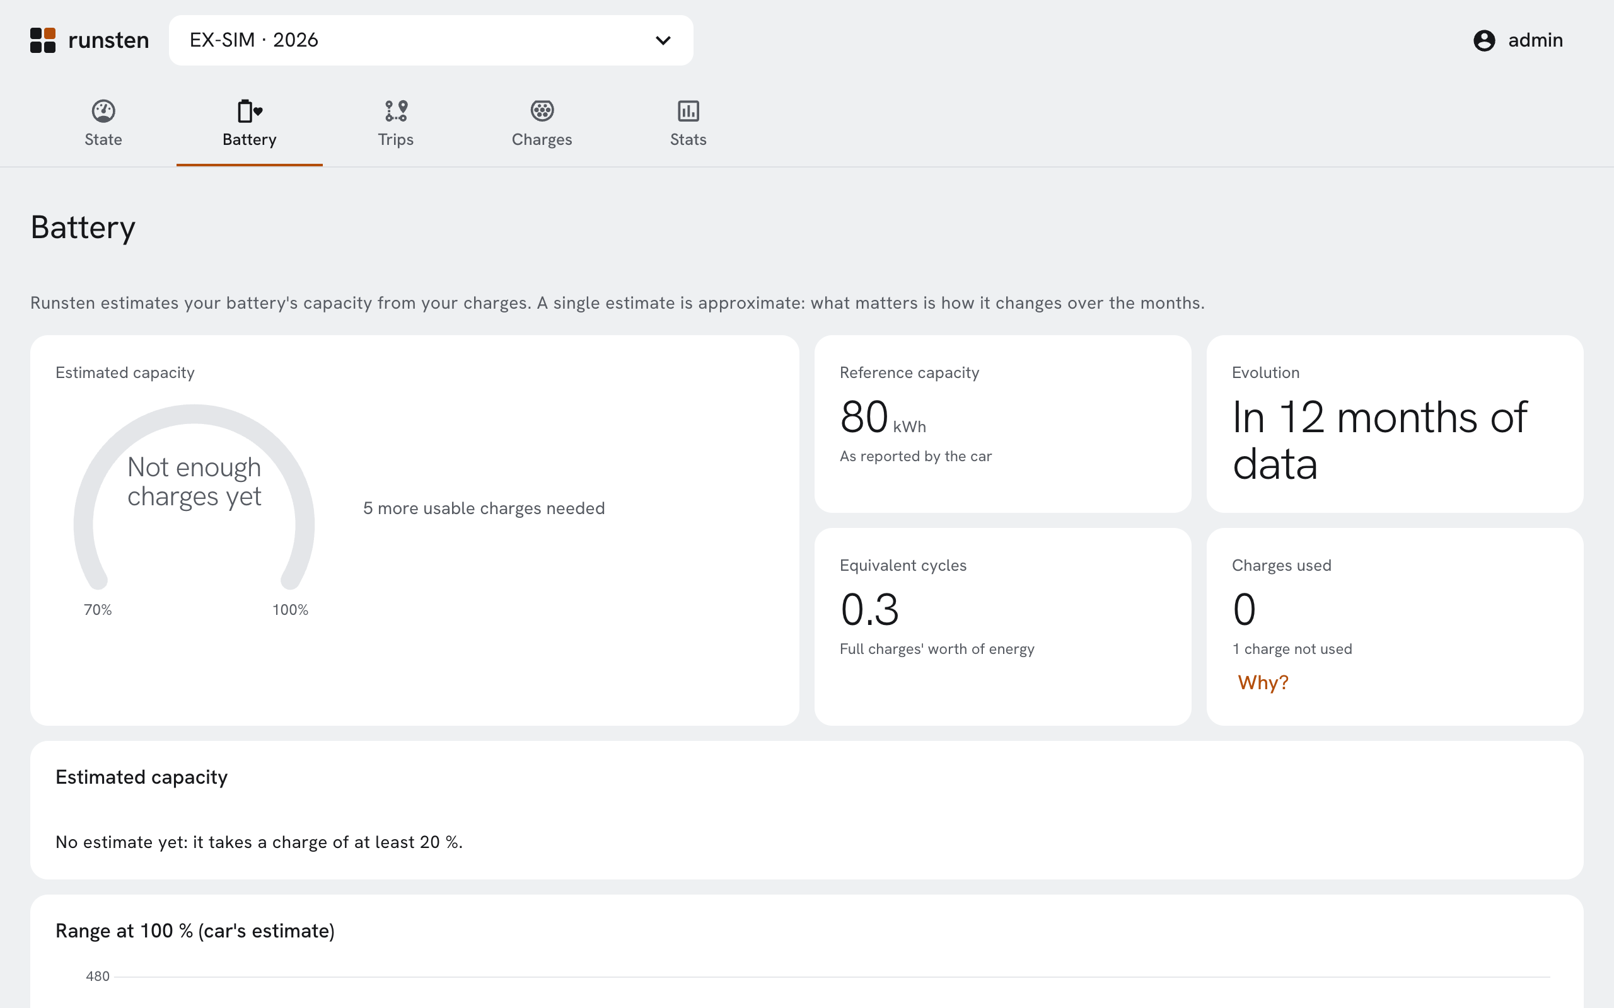Click the '100%' gauge maximum label
Viewport: 1614px width, 1008px height.
point(290,609)
